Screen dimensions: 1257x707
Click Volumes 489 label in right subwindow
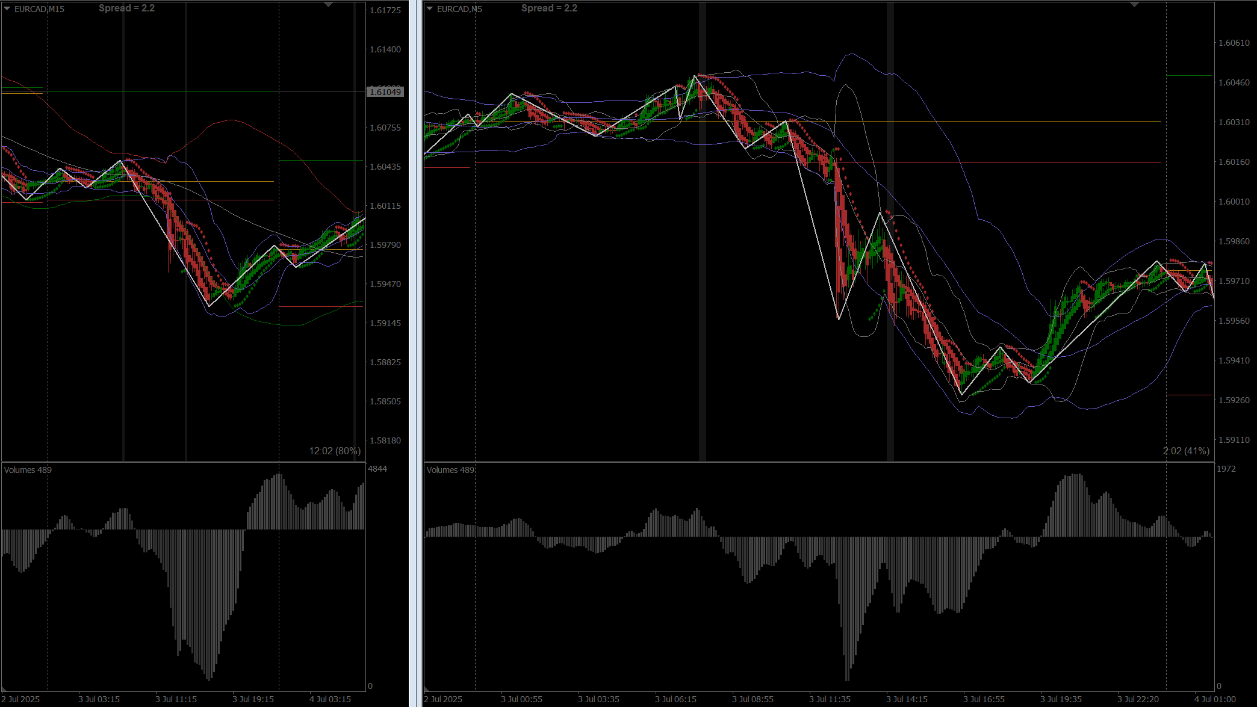(450, 470)
